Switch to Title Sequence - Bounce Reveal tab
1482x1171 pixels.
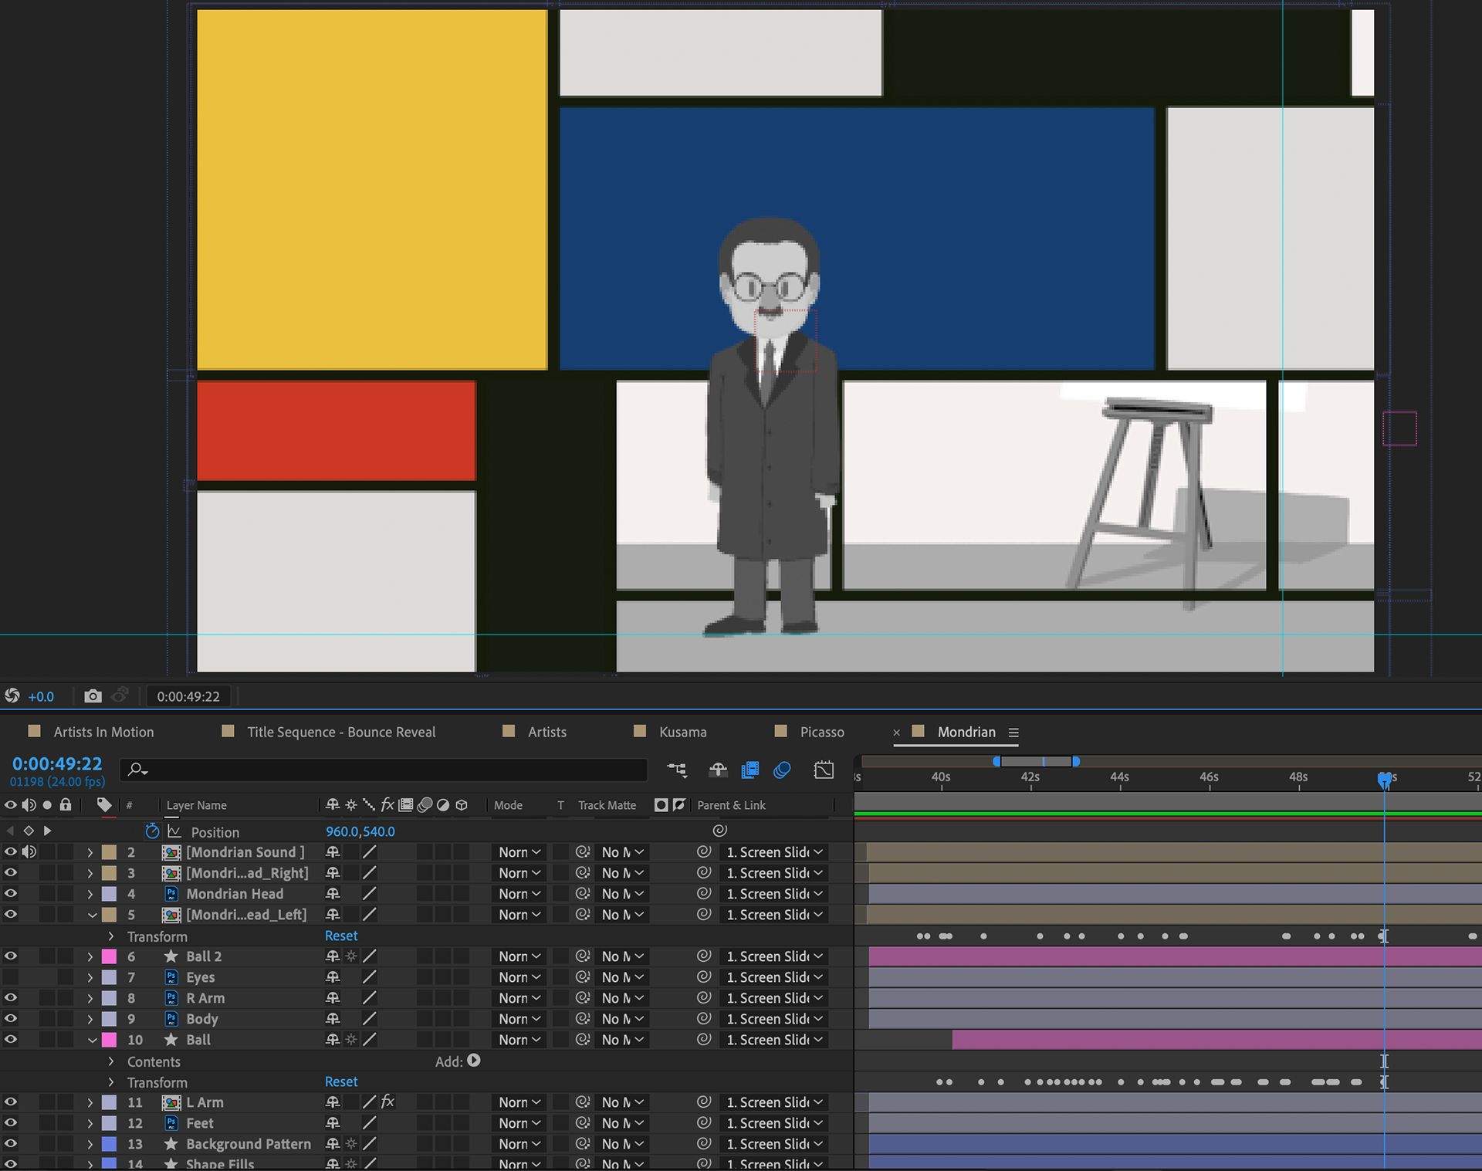click(341, 732)
